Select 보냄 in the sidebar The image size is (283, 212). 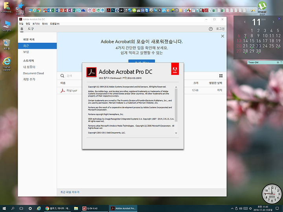[26, 52]
